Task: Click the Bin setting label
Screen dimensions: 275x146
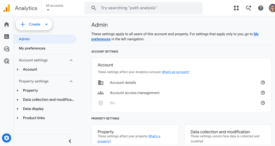Action: [x=112, y=103]
